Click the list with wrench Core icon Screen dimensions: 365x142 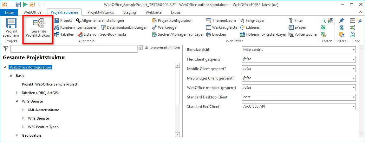[x=359, y=21]
